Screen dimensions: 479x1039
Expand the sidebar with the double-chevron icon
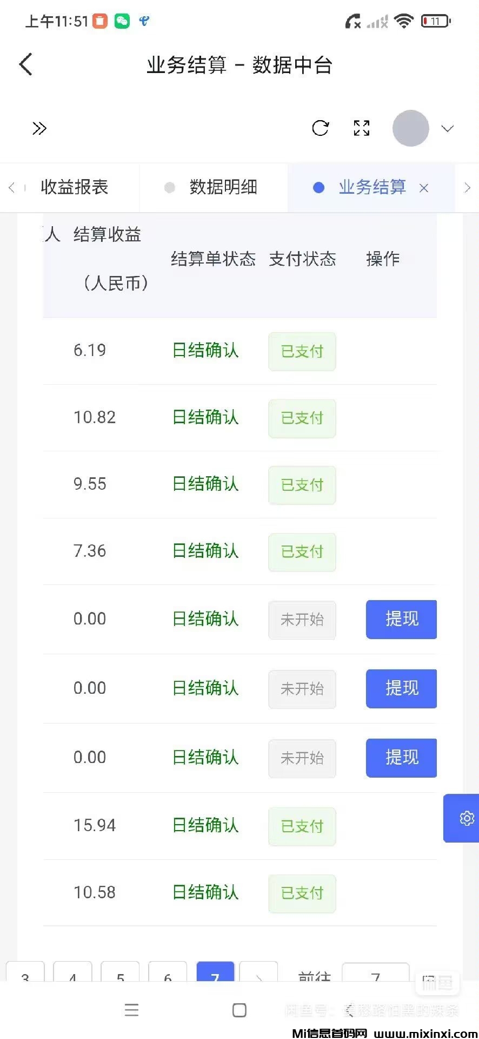(39, 128)
